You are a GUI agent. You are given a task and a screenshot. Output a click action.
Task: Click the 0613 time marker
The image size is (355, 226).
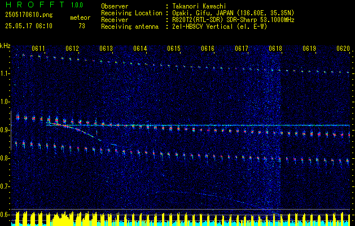[x=106, y=49]
